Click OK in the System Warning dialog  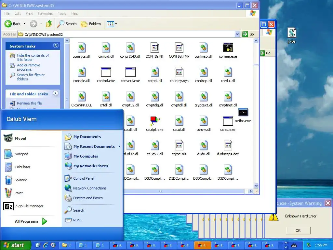coord(298,230)
